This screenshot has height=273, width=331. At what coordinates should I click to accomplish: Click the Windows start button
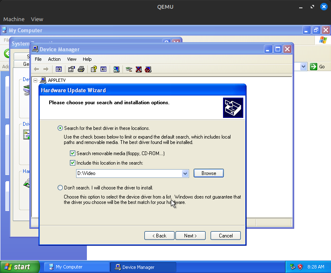click(19, 267)
